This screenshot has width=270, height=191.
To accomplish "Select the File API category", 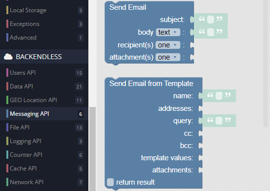I will pyautogui.click(x=44, y=127).
